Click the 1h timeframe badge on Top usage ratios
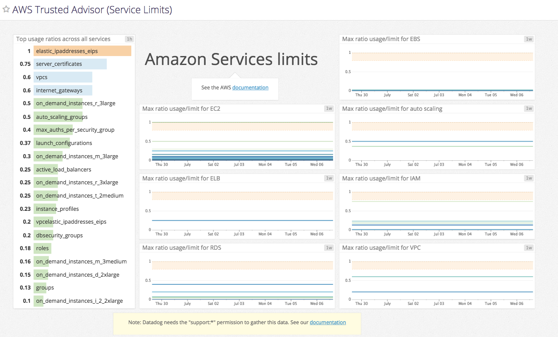 [129, 38]
